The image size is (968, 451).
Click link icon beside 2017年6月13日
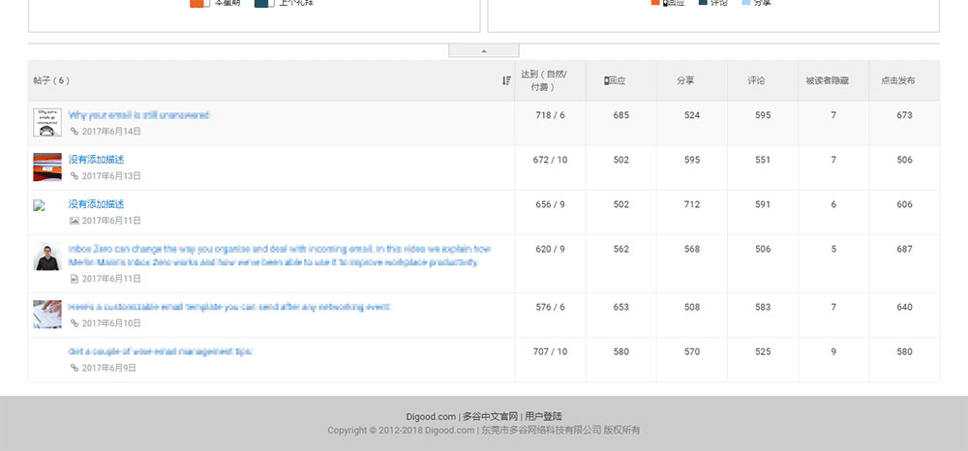75,176
